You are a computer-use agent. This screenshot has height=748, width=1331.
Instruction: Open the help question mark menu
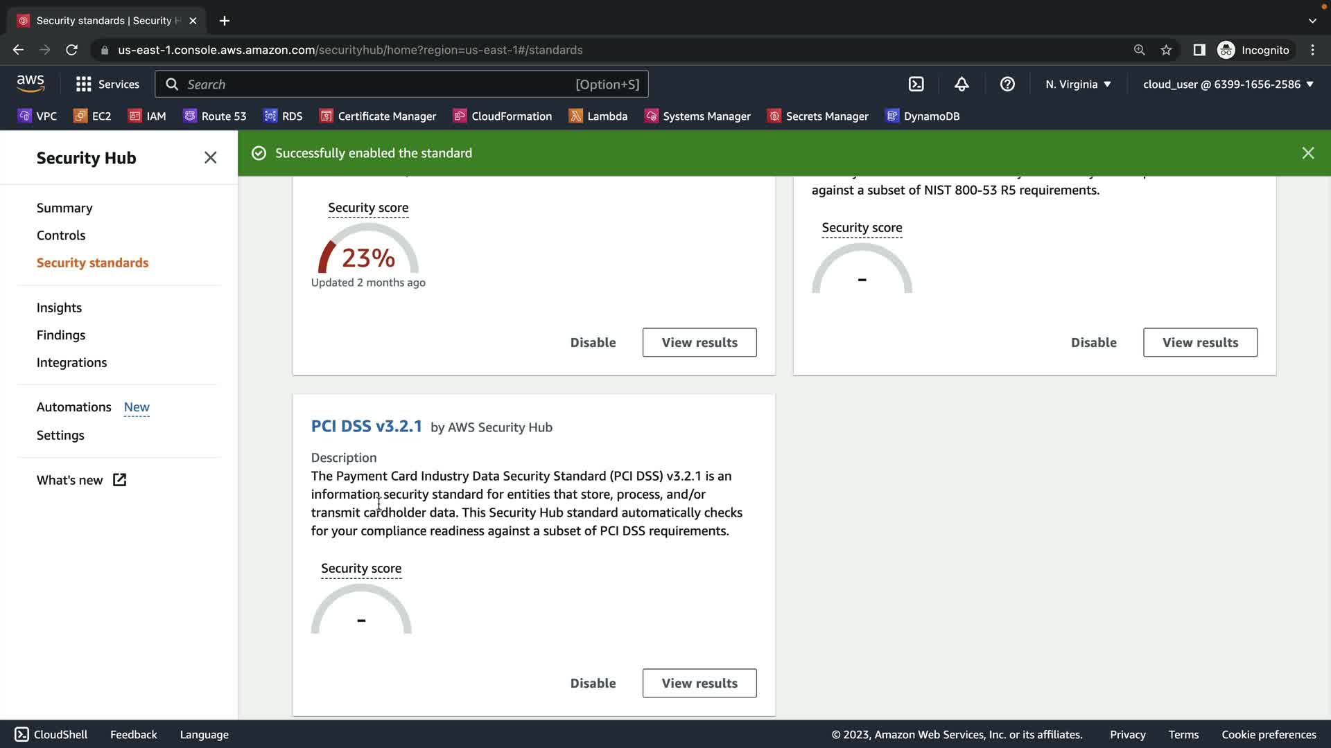point(1007,84)
